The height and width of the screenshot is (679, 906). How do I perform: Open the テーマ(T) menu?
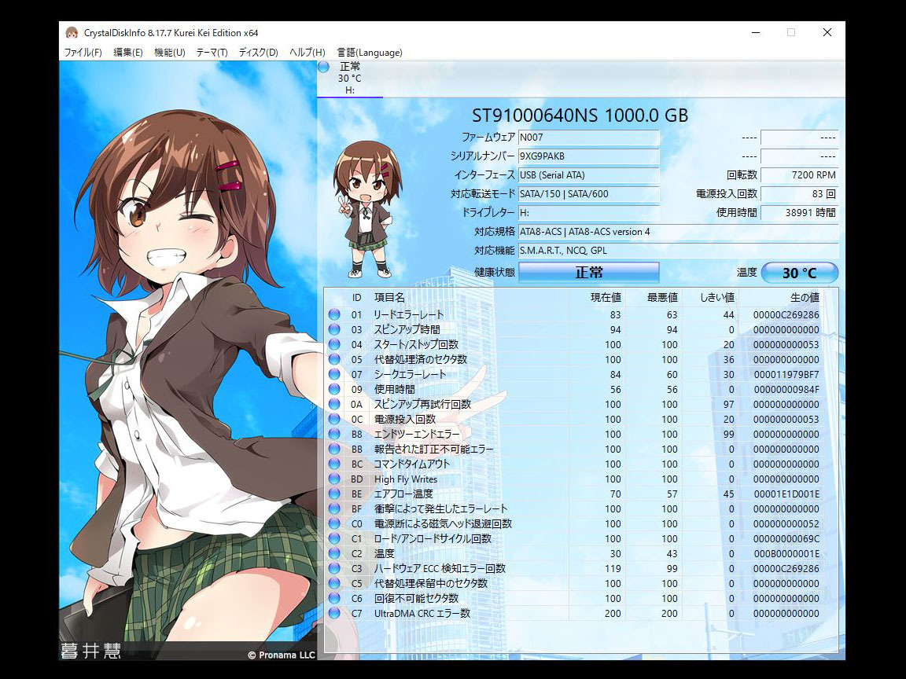[x=212, y=53]
